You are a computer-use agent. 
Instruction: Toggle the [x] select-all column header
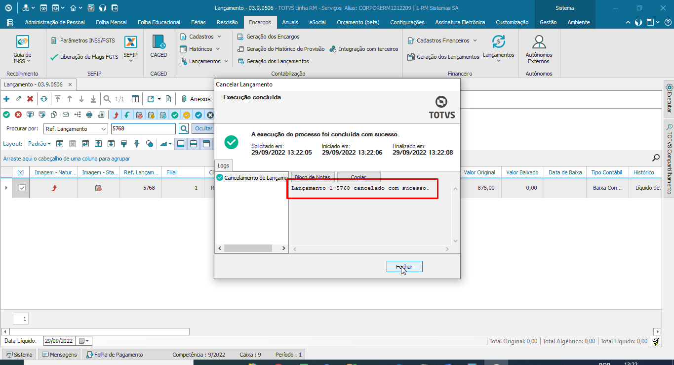coord(20,172)
